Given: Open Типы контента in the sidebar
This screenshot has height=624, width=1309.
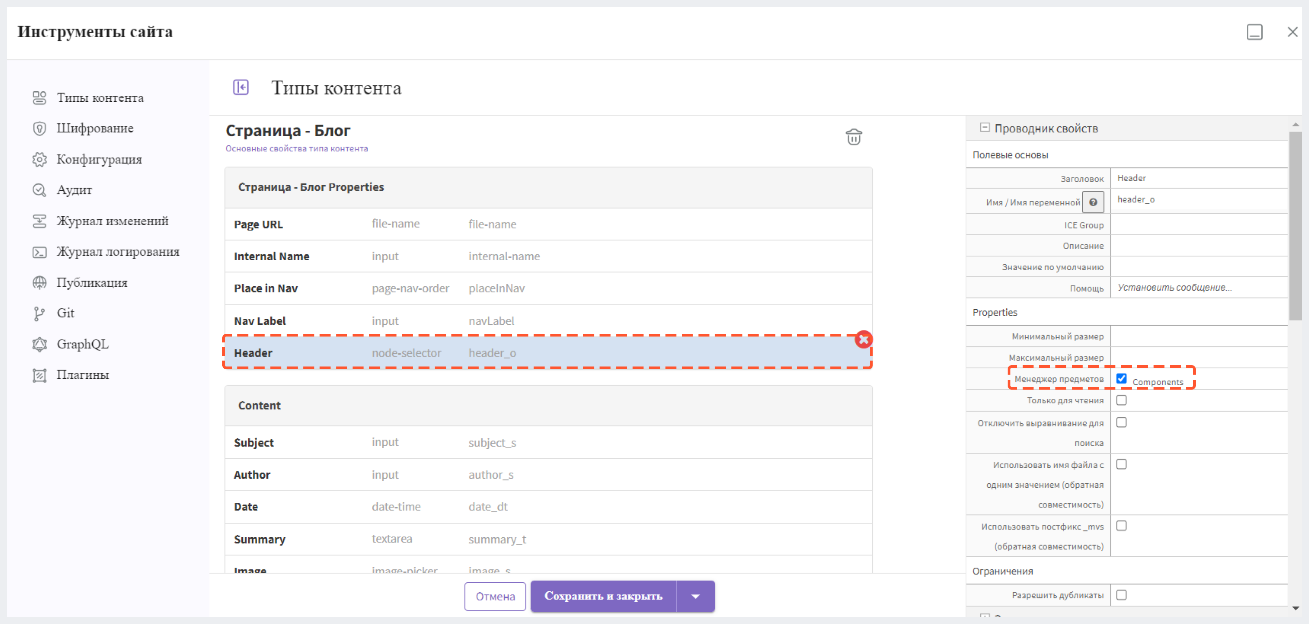Looking at the screenshot, I should pyautogui.click(x=100, y=98).
